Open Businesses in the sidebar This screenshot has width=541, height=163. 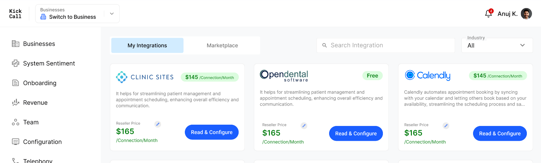click(x=39, y=44)
